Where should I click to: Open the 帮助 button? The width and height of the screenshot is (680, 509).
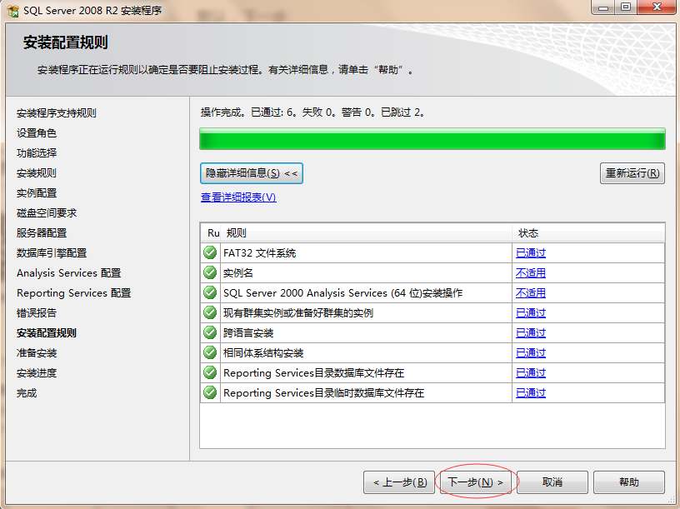tap(629, 482)
